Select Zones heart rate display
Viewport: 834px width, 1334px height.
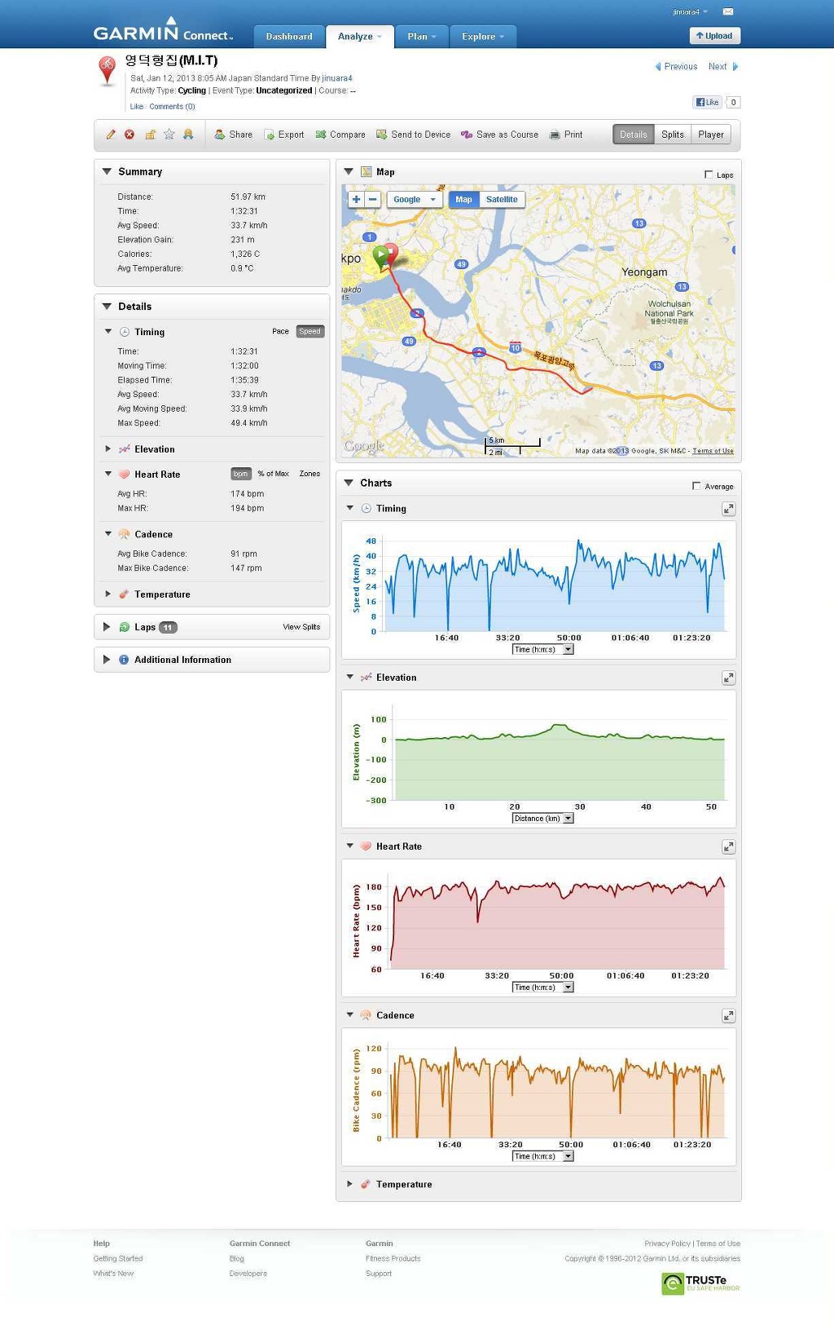coord(309,474)
